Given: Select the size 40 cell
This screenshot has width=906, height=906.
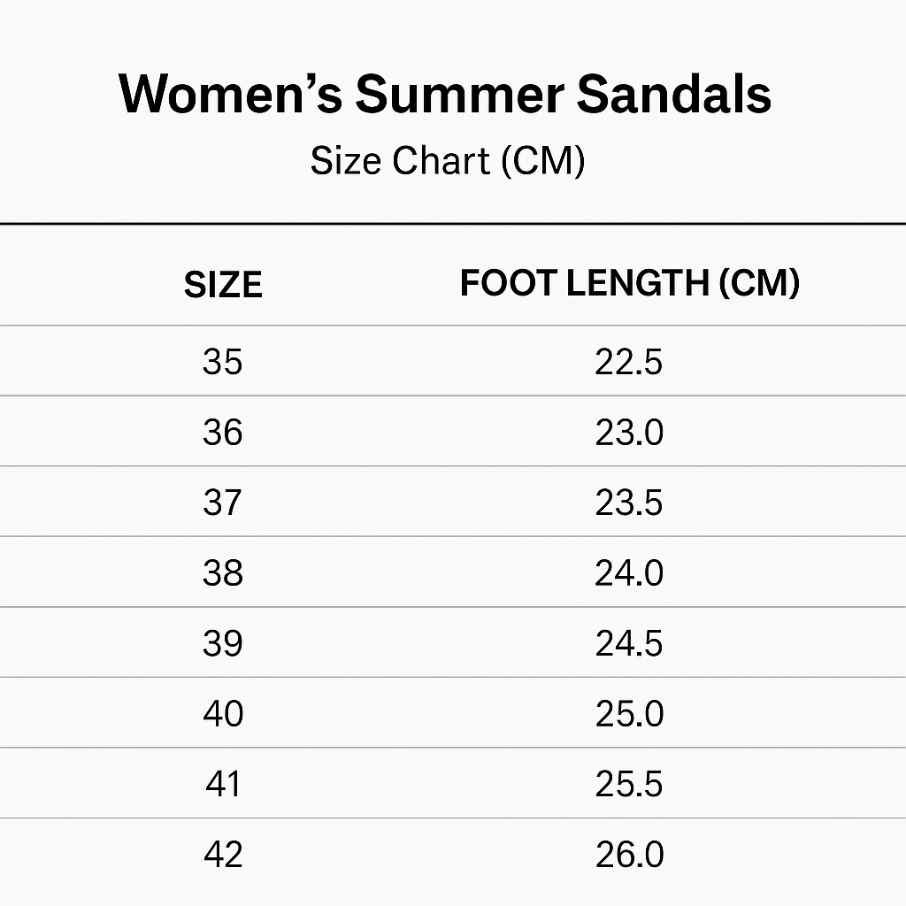Looking at the screenshot, I should coord(222,713).
